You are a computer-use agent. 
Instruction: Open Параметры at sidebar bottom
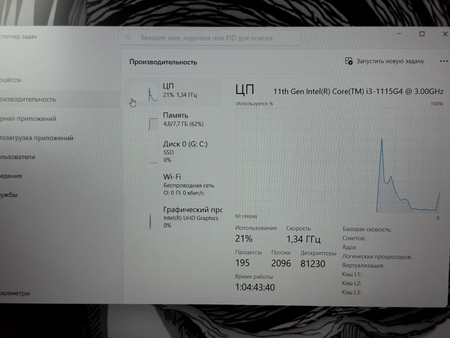[x=15, y=293]
